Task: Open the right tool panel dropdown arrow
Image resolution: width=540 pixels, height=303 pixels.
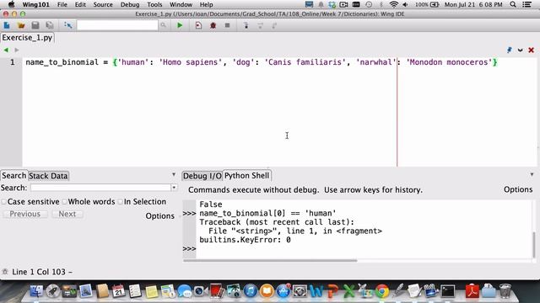Action: [532, 174]
